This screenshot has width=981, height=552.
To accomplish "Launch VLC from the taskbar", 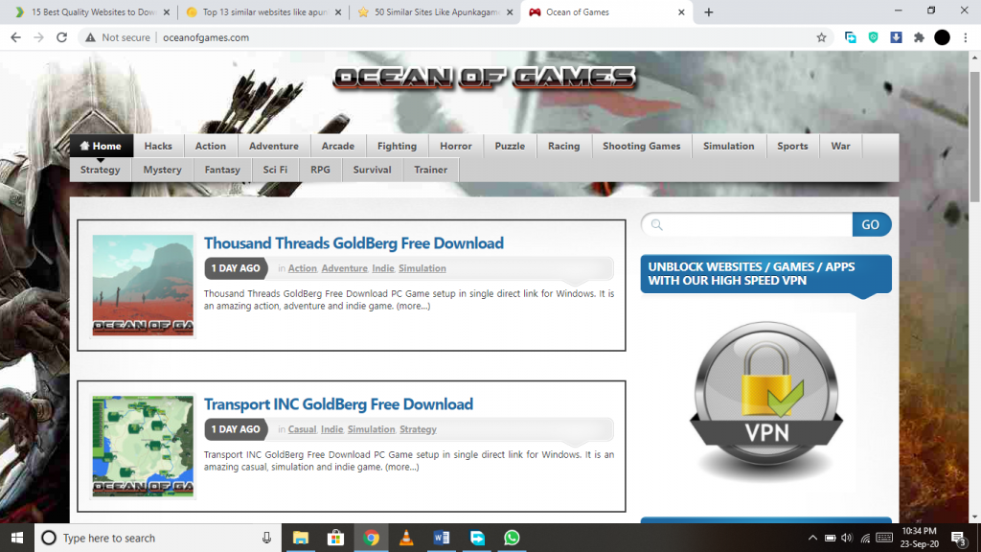I will pos(405,538).
